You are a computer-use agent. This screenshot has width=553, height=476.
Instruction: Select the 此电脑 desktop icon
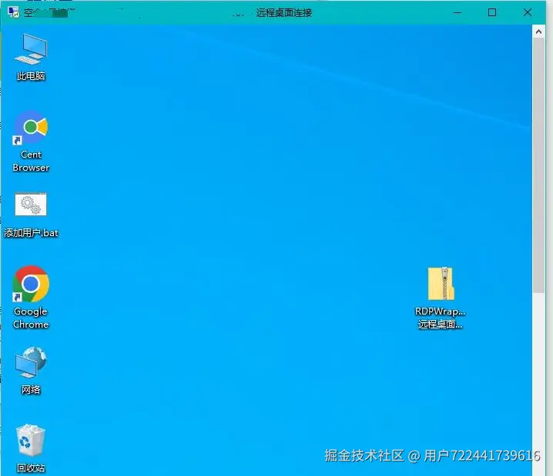click(x=31, y=49)
